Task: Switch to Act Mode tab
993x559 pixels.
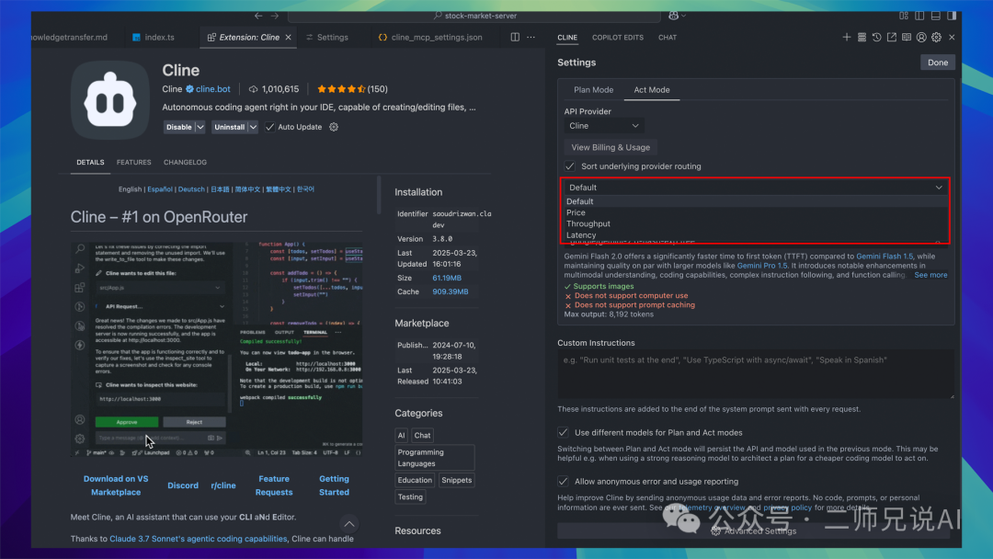Action: (652, 90)
